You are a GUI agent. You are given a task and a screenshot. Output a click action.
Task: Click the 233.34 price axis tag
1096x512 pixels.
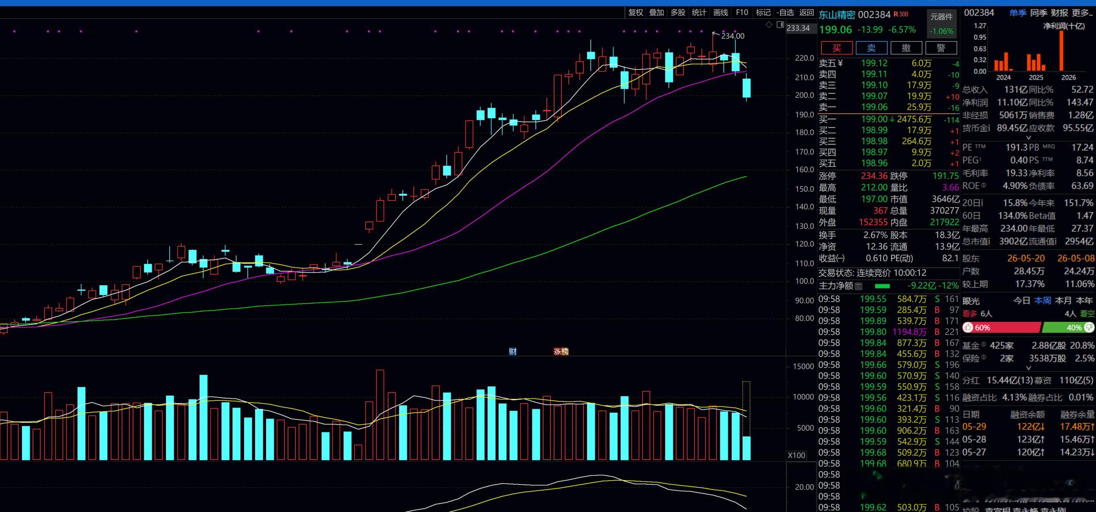tap(798, 28)
